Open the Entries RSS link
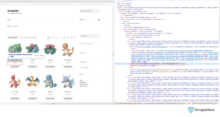The image size is (220, 117). (82, 82)
